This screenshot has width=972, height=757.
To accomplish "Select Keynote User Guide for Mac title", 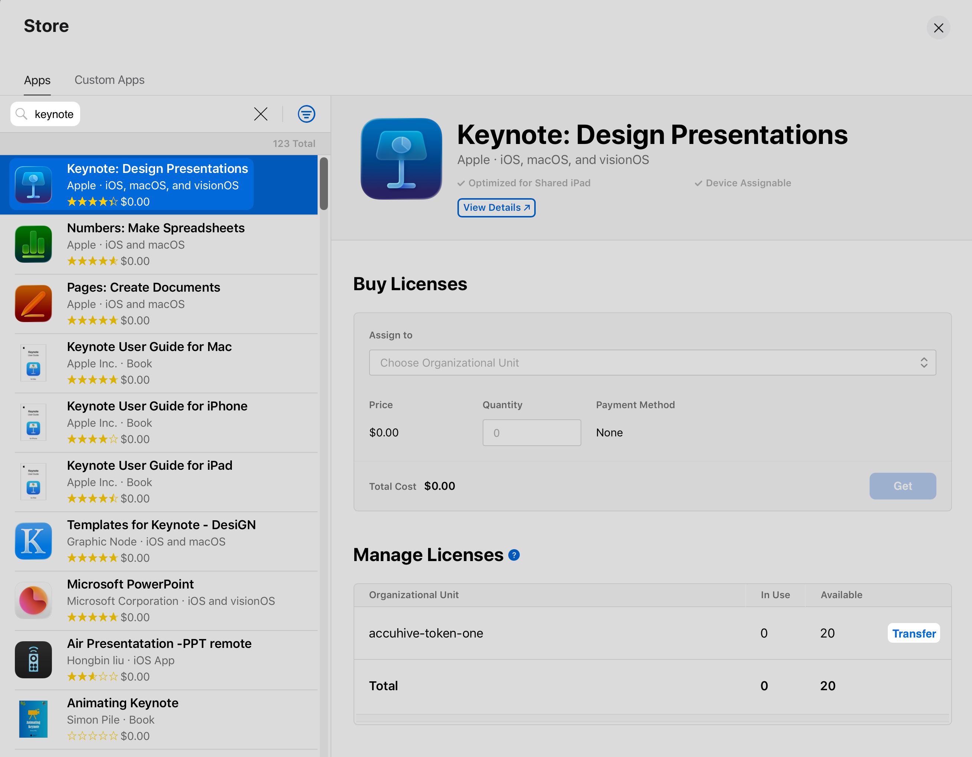I will coord(150,347).
